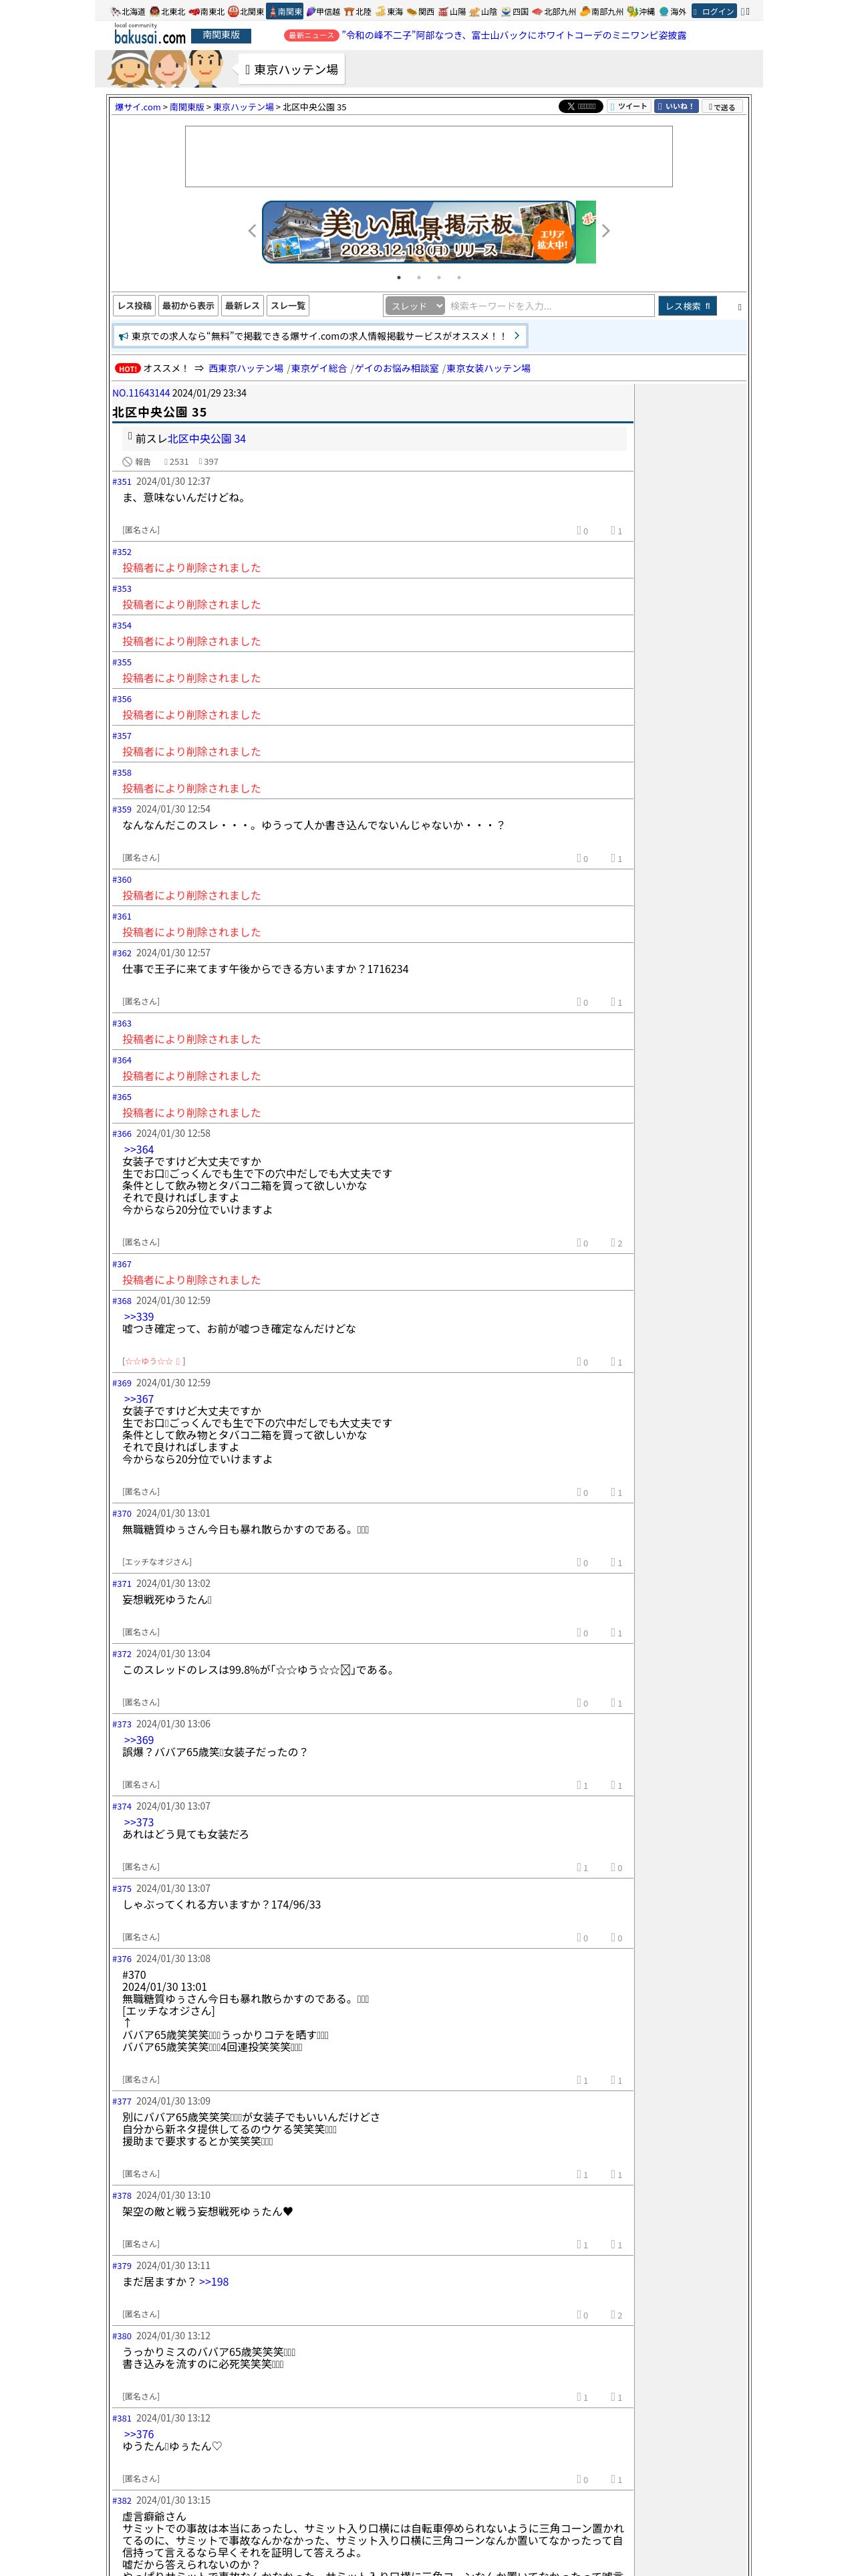Click the bakusai.com logo

(150, 35)
